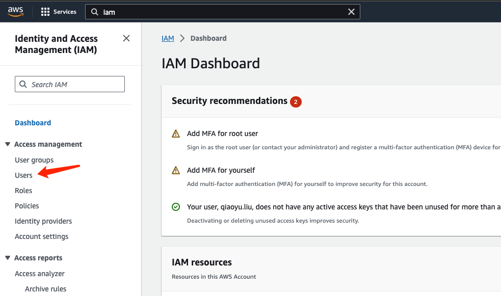Click 'Add multi-factor authentication (MFA) for yourself' description
Screen dimensions: 501x296
(307, 184)
